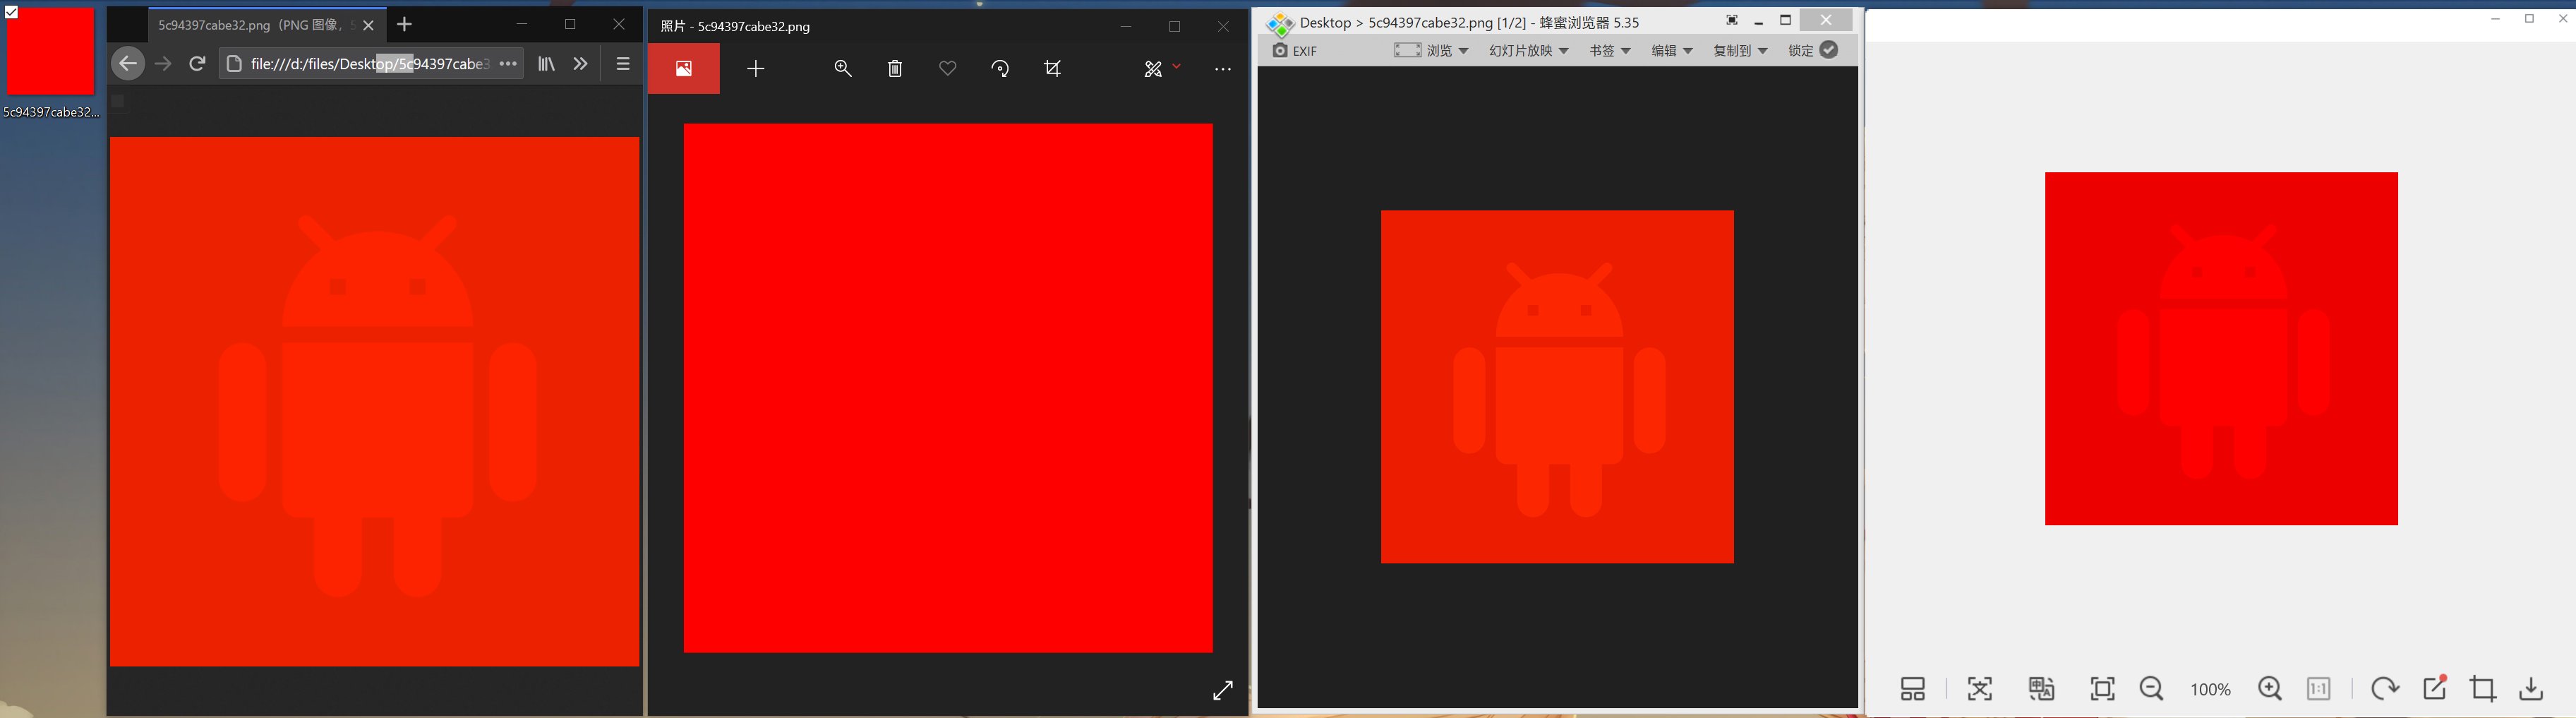
Task: Click the text recognition icon in right viewer
Action: pyautogui.click(x=1980, y=688)
